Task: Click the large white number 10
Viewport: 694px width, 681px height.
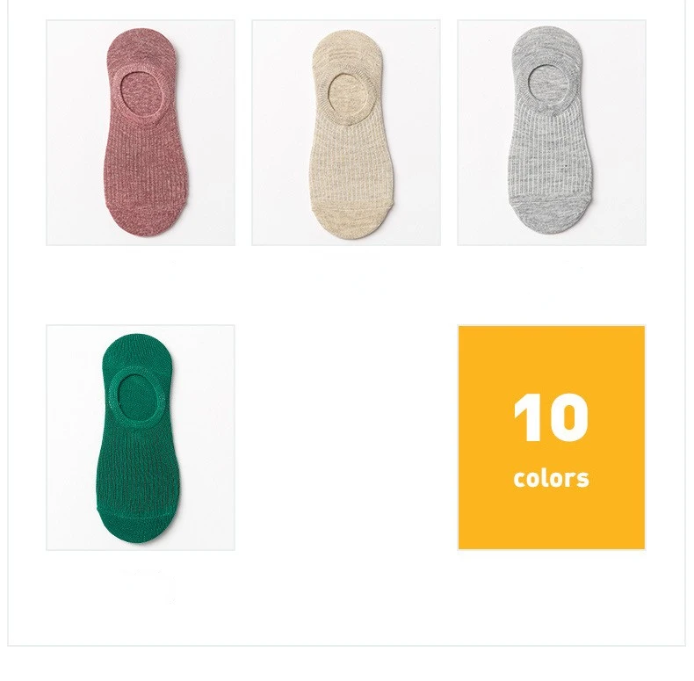Action: pos(551,417)
